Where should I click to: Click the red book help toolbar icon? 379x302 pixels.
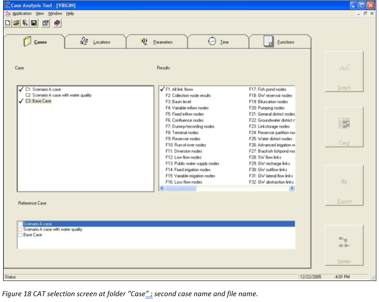pyautogui.click(x=57, y=23)
